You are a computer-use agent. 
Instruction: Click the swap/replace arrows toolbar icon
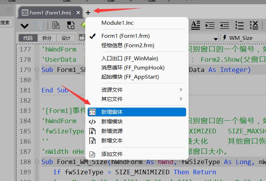(x=71, y=25)
